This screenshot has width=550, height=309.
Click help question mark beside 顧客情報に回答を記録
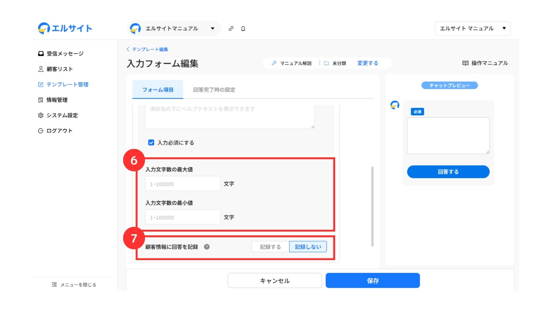(207, 247)
